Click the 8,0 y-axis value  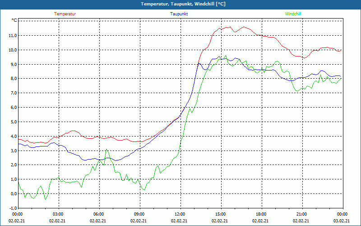pos(14,79)
